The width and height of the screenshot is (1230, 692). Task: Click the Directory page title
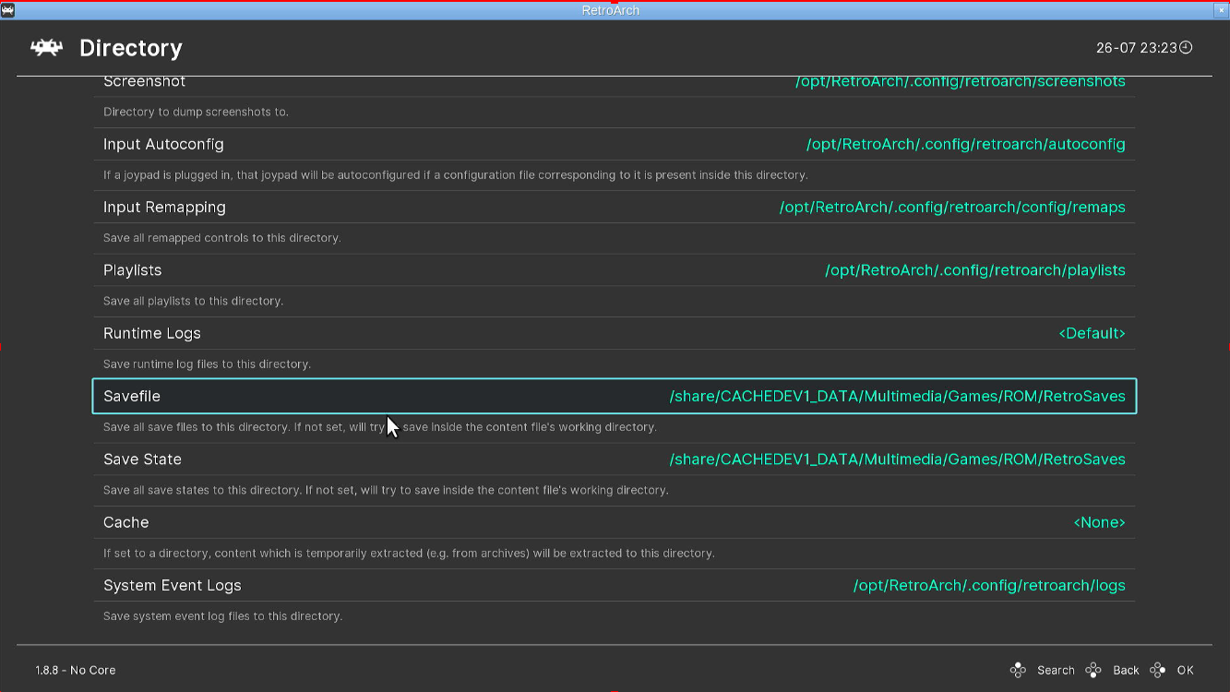tap(131, 48)
